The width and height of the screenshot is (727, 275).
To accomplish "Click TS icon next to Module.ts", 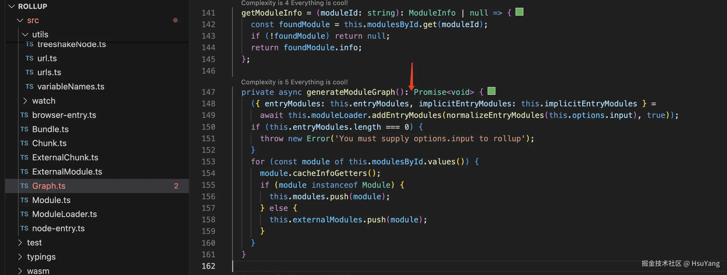I will pyautogui.click(x=24, y=200).
